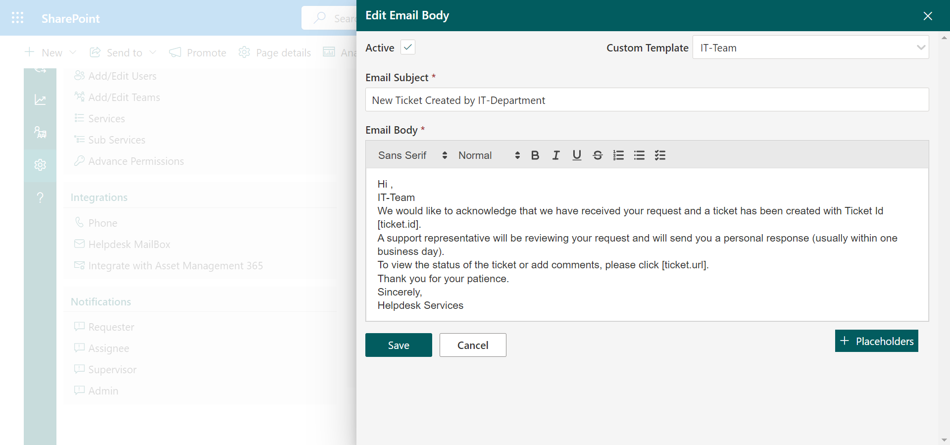Click panel scrollbar down arrow

[944, 440]
